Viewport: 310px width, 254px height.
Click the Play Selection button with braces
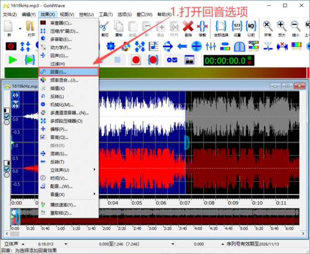click(x=30, y=60)
